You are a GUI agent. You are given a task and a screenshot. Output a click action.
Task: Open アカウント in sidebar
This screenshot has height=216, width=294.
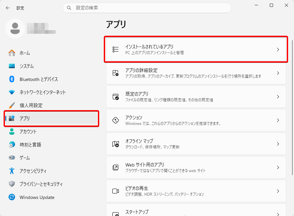(x=51, y=131)
